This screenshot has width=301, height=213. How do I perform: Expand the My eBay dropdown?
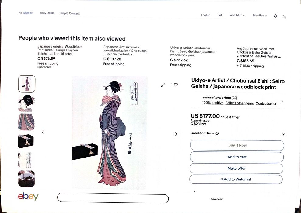coord(260,15)
